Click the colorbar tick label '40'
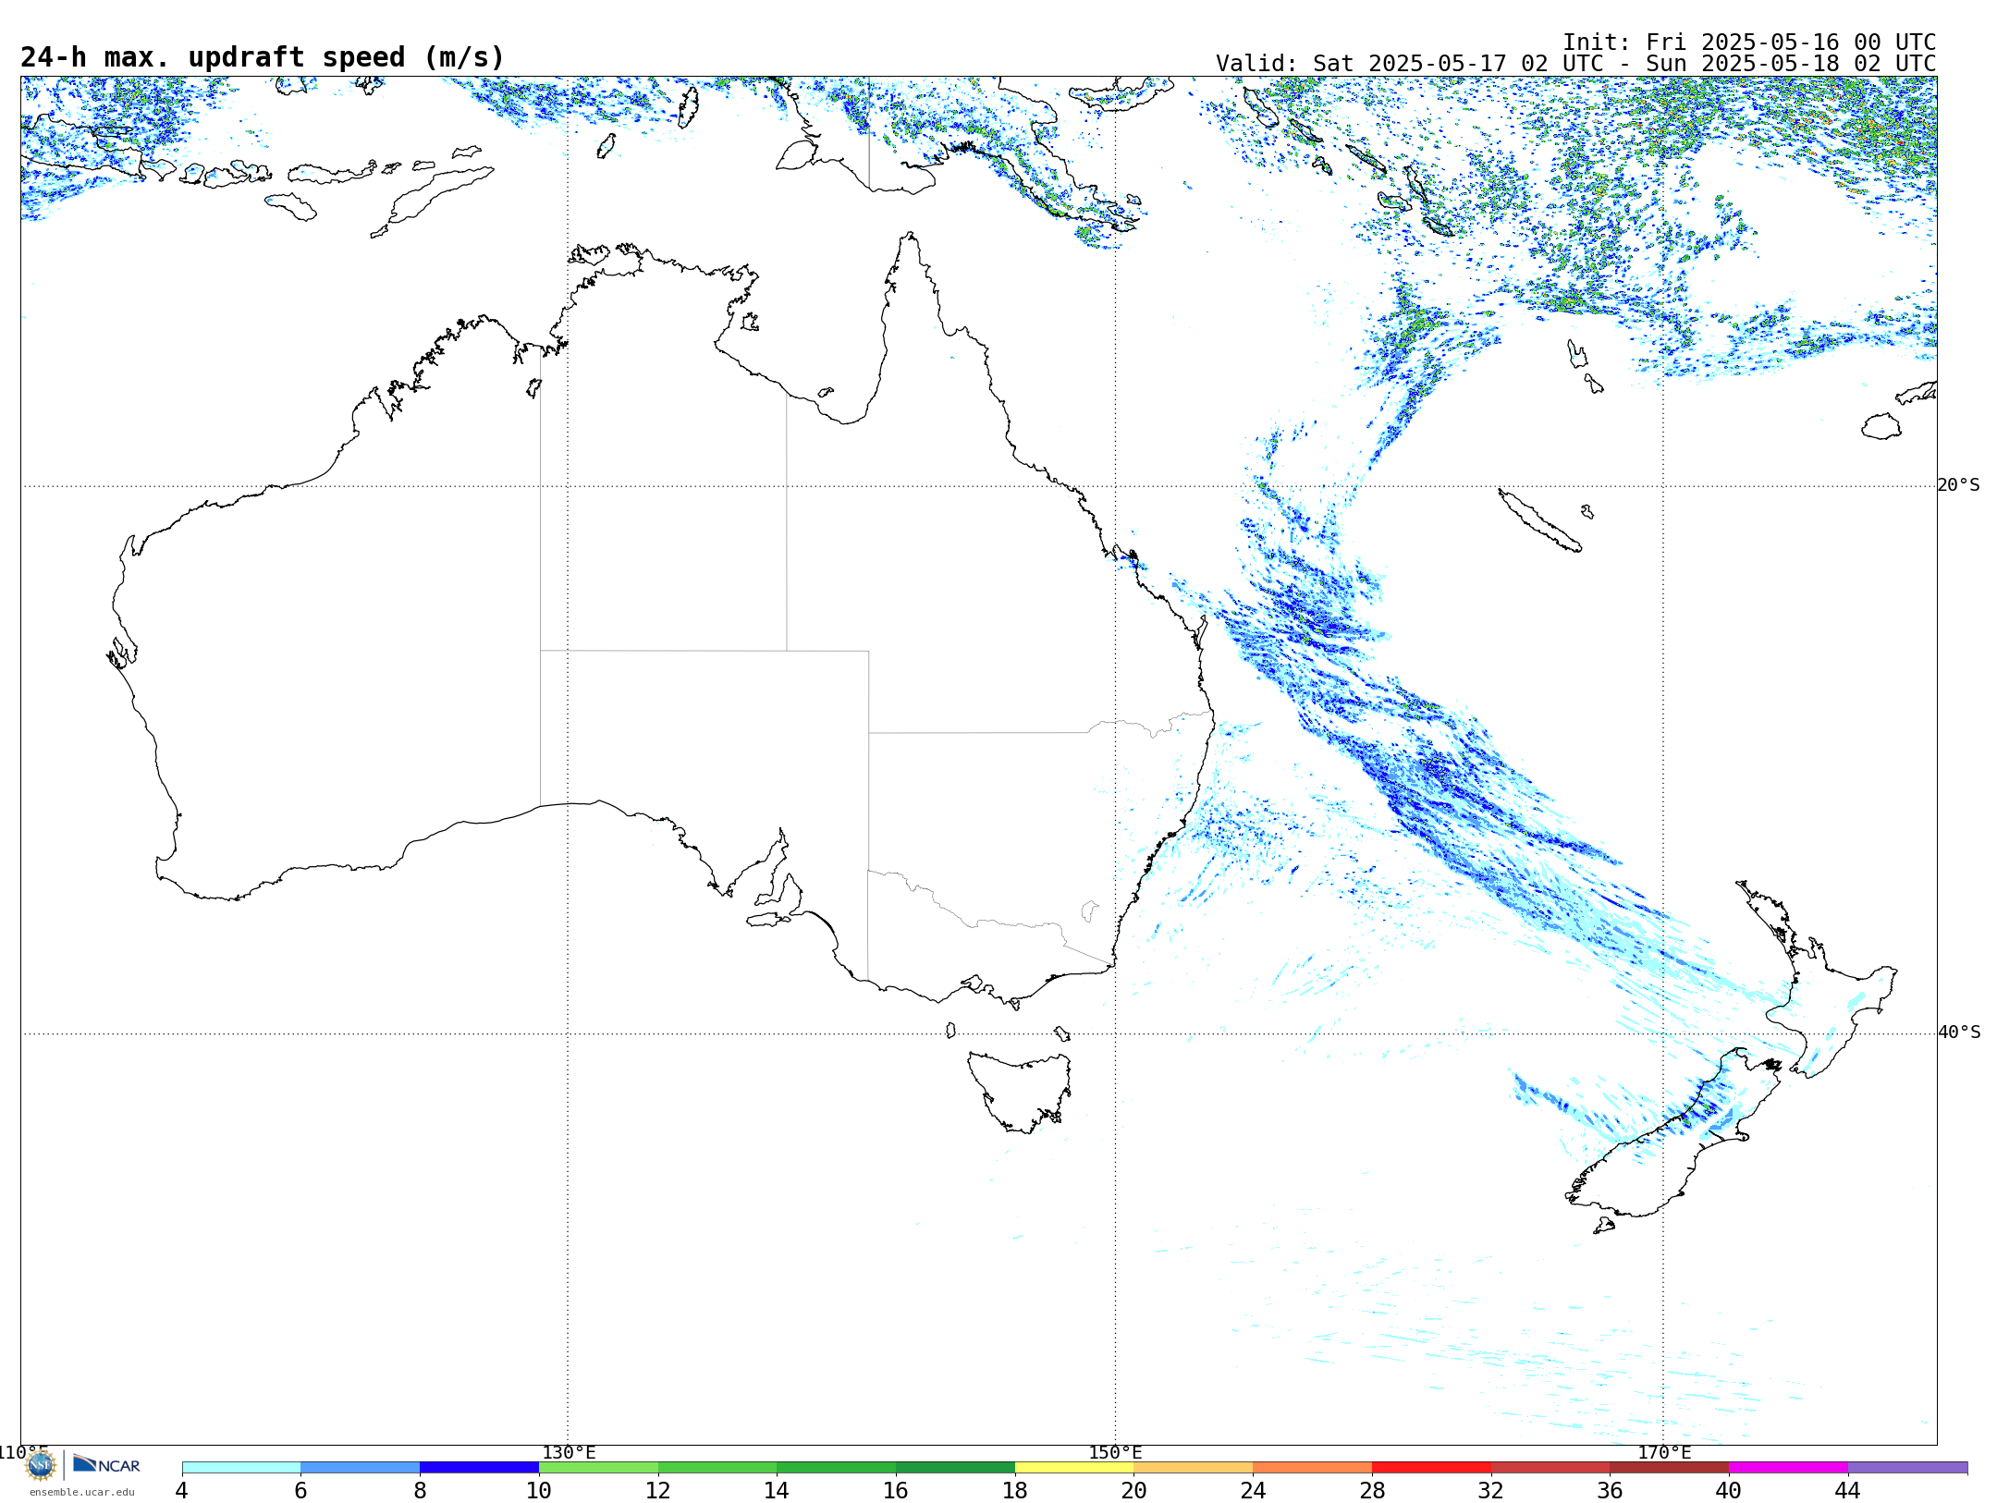Viewport: 1997px width, 1503px height. (1729, 1491)
